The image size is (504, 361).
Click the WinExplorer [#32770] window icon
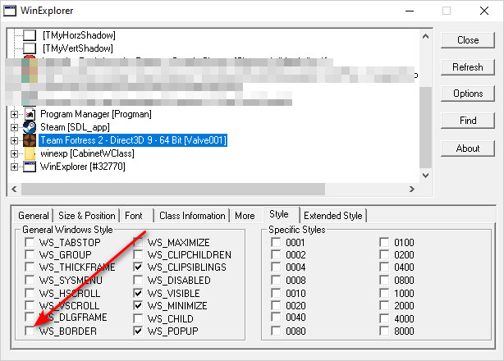(30, 167)
